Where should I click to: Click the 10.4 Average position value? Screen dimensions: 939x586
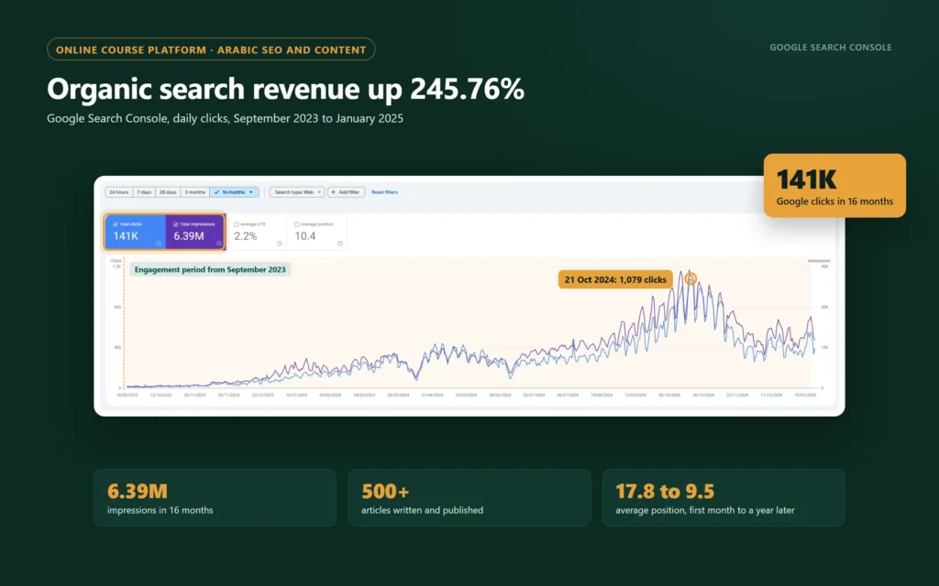[x=305, y=236]
